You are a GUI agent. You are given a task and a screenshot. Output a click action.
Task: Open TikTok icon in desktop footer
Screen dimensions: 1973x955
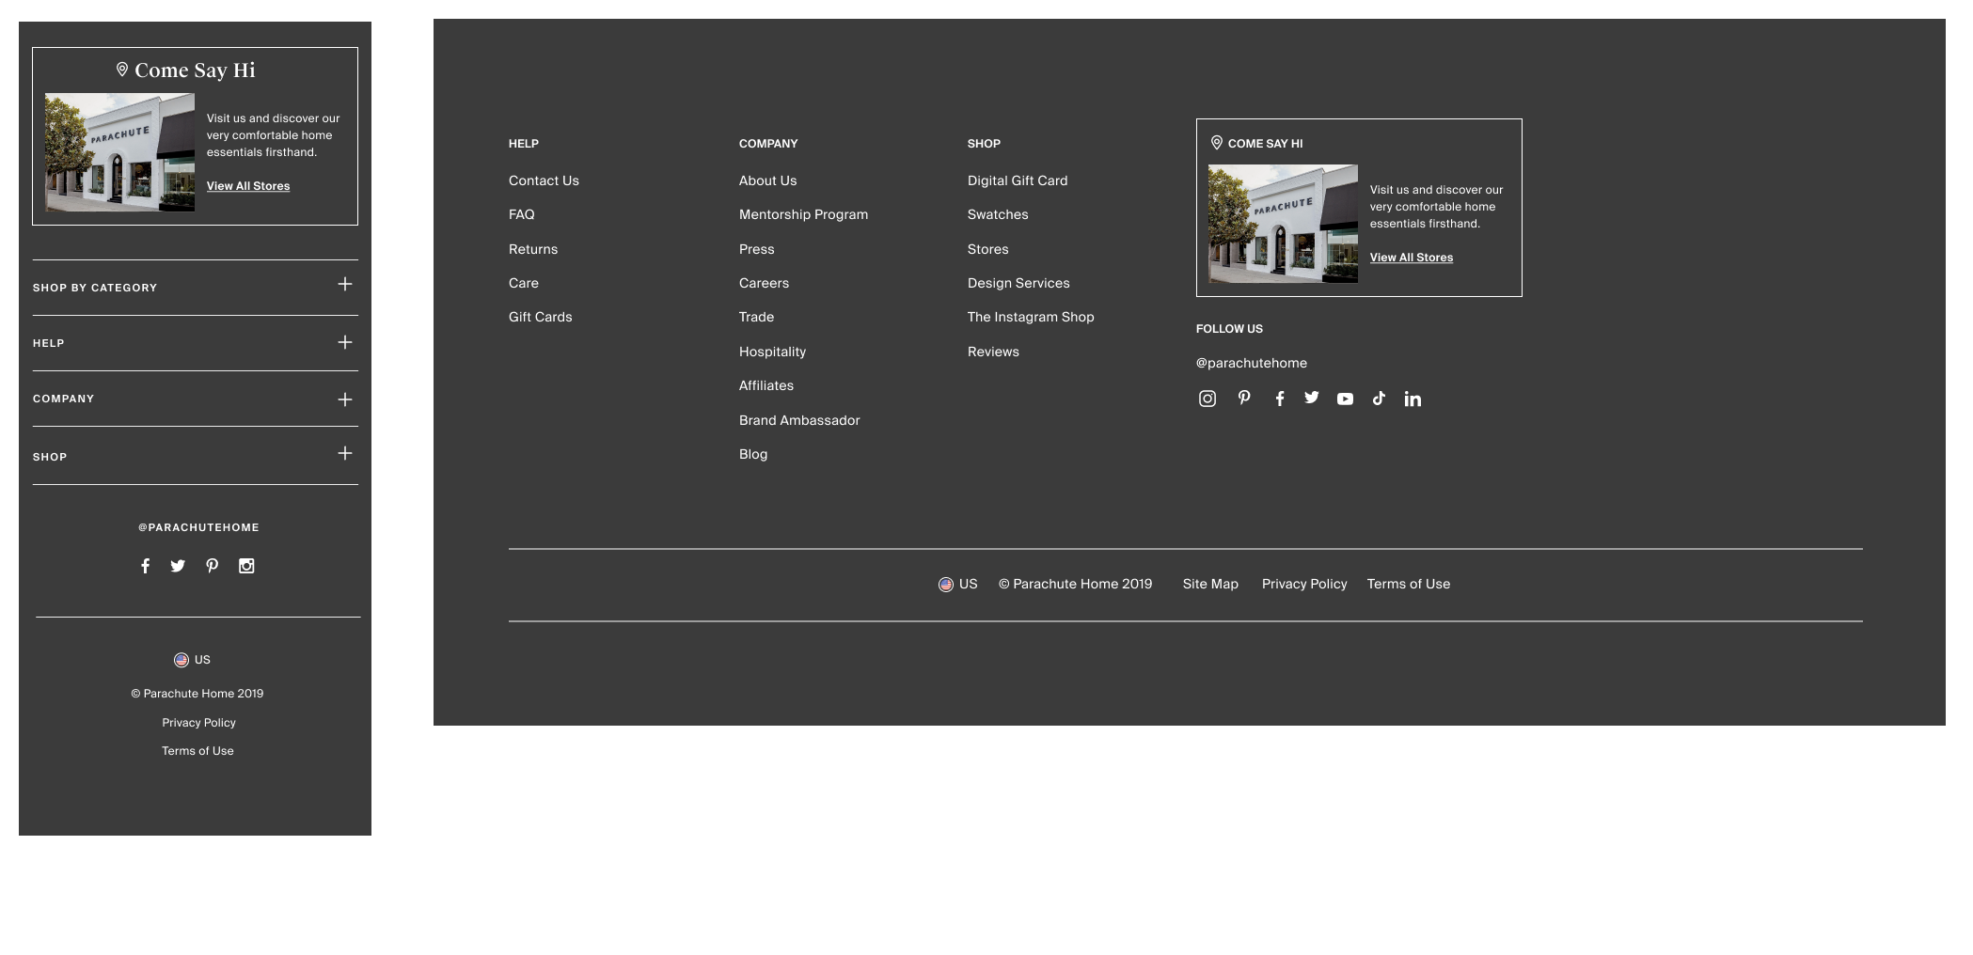pyautogui.click(x=1379, y=399)
